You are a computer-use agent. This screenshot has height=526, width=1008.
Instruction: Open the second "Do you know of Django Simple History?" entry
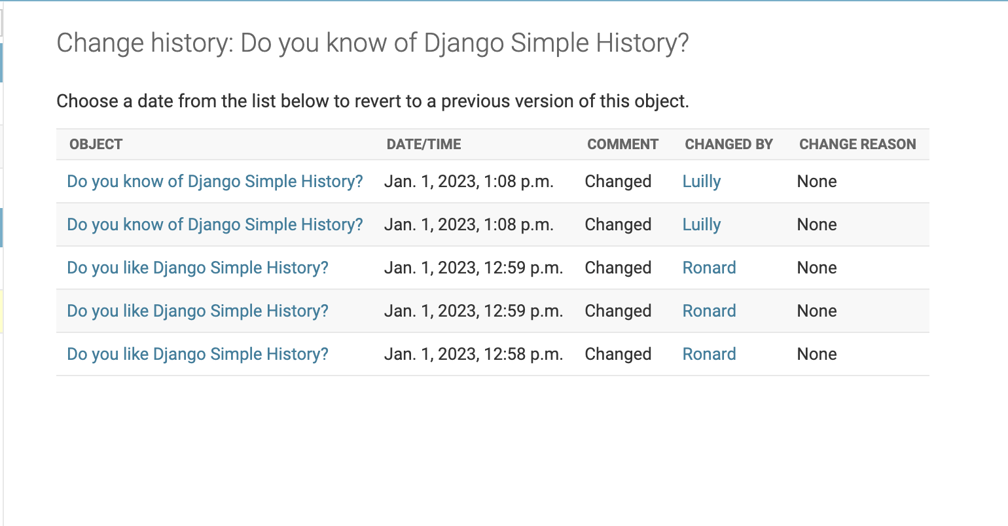click(215, 224)
